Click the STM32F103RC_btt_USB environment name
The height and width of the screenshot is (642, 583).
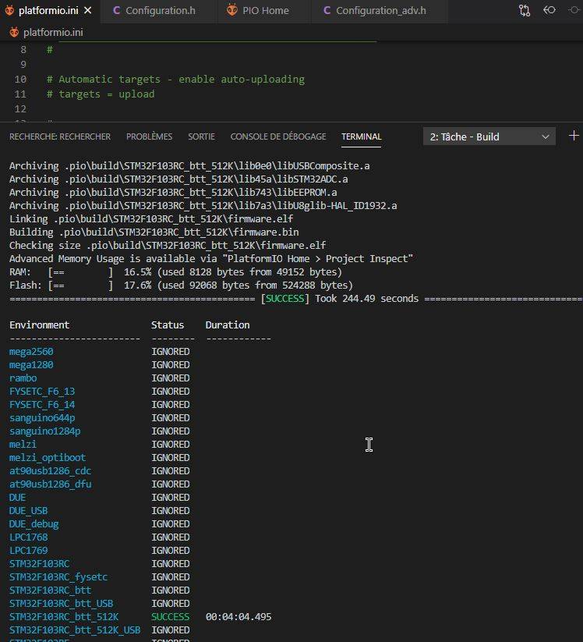point(62,604)
